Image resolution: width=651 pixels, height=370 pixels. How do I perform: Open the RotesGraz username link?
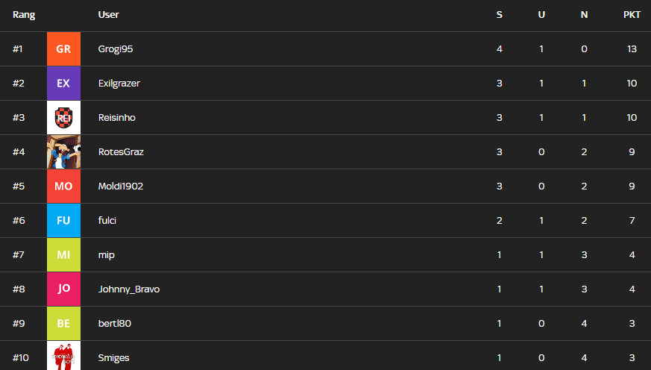click(x=121, y=152)
